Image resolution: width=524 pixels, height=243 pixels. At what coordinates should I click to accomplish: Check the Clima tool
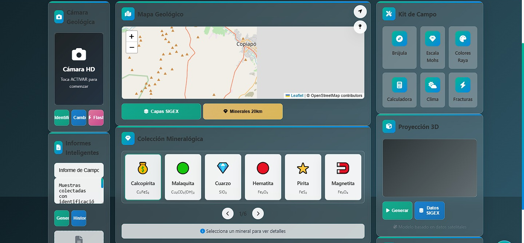(432, 90)
